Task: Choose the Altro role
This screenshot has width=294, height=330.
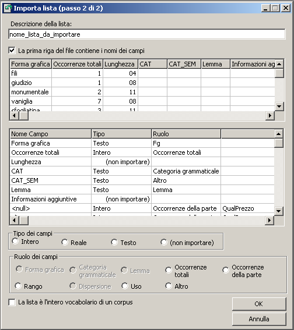Action: (169, 286)
